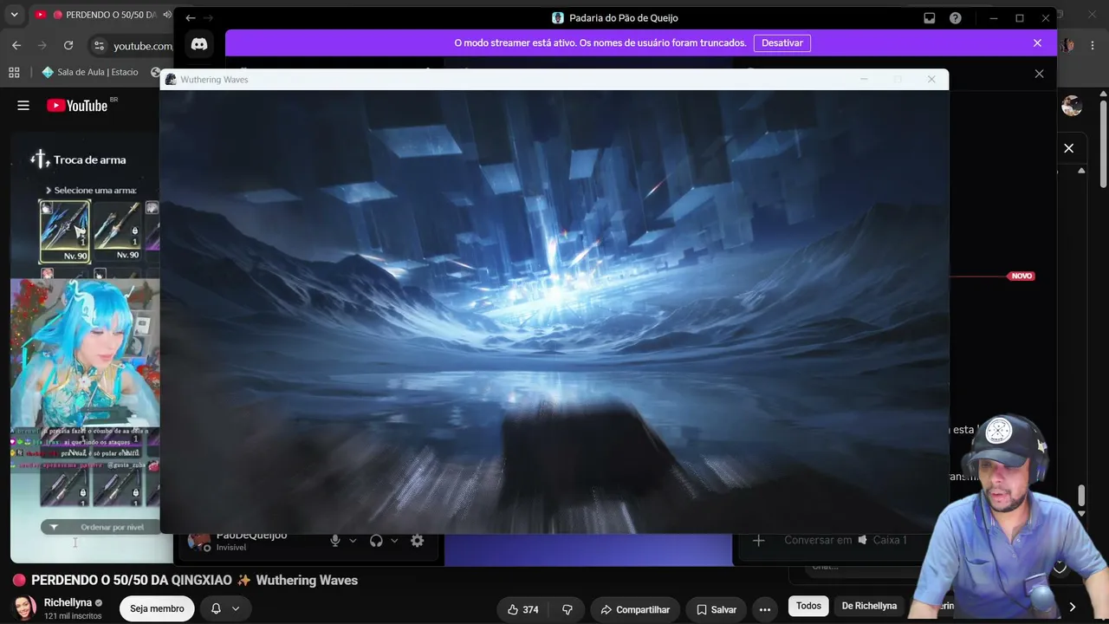Click Seja membro button
The width and height of the screenshot is (1109, 624).
tap(157, 609)
